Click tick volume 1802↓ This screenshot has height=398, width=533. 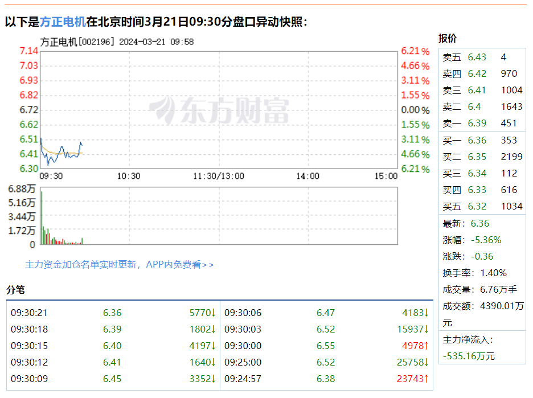[x=203, y=329]
